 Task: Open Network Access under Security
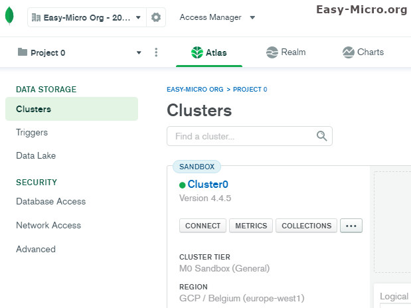pyautogui.click(x=48, y=225)
